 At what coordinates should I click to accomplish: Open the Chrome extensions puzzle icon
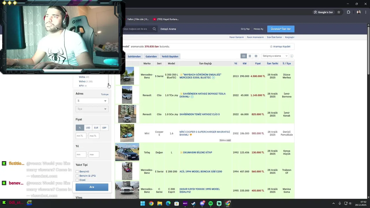click(x=348, y=12)
